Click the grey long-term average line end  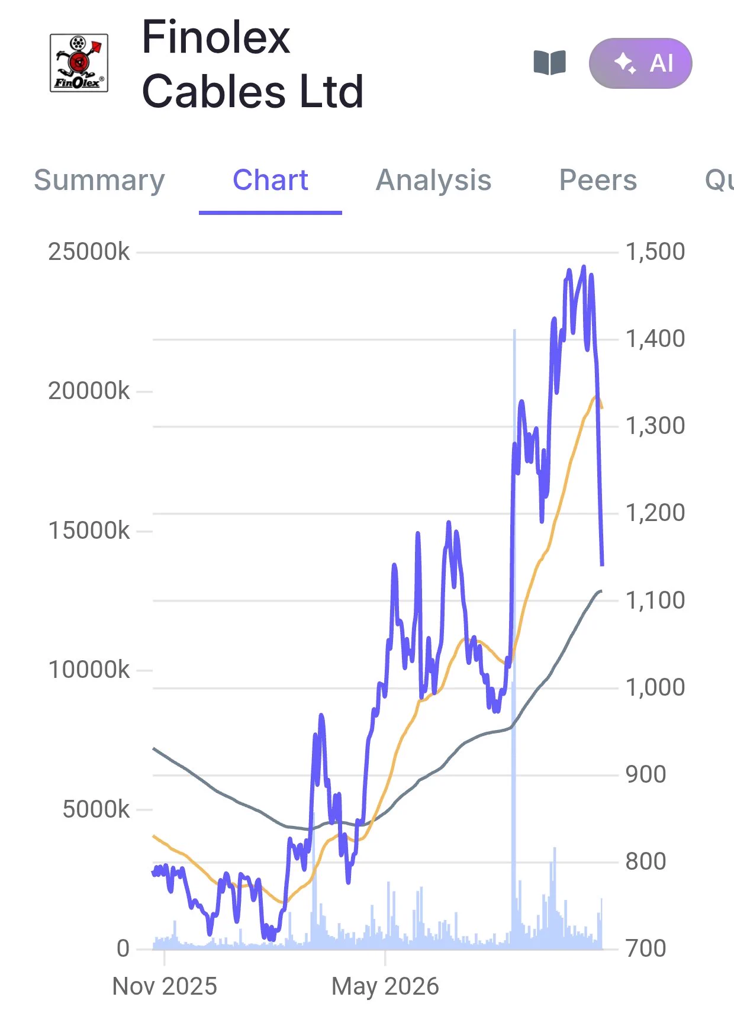coord(600,591)
